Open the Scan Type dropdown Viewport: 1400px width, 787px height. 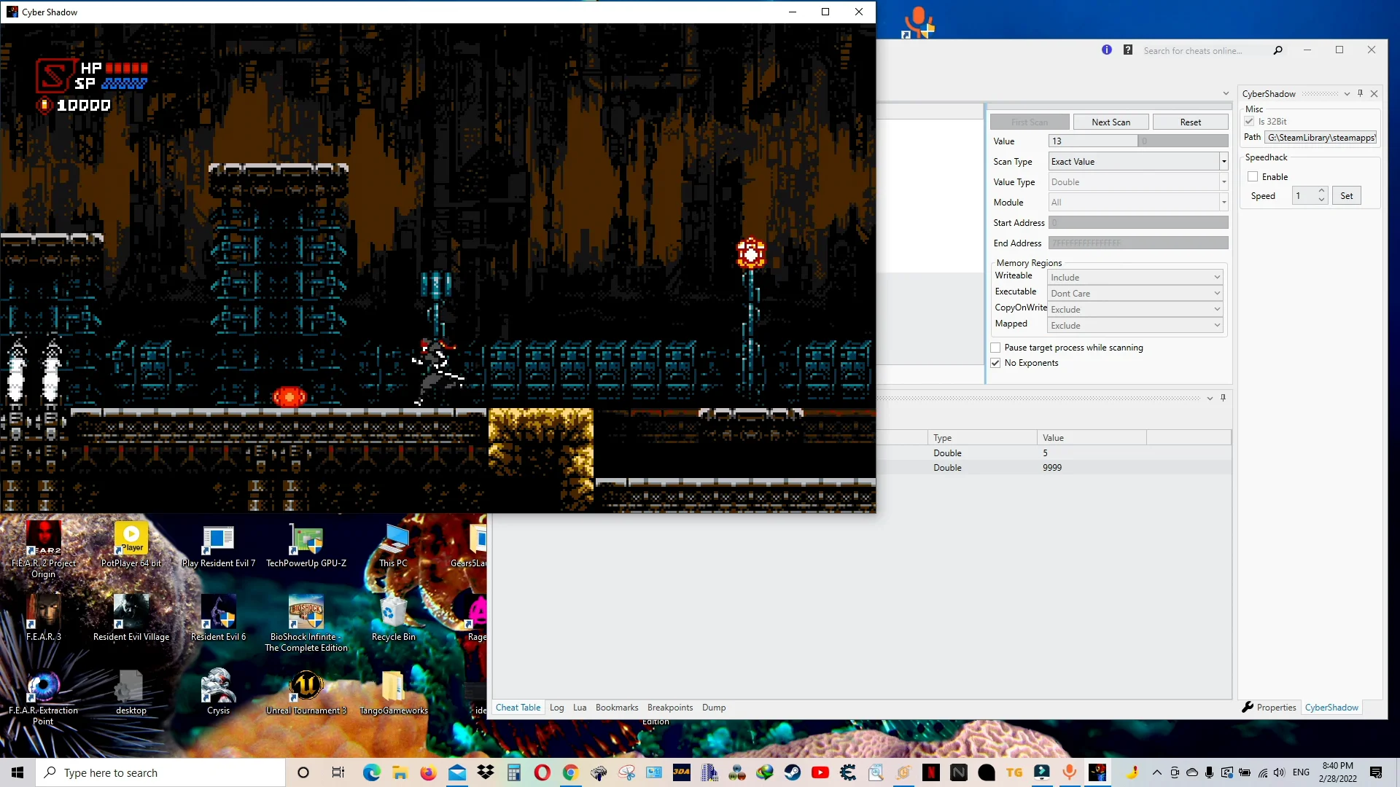tap(1224, 162)
